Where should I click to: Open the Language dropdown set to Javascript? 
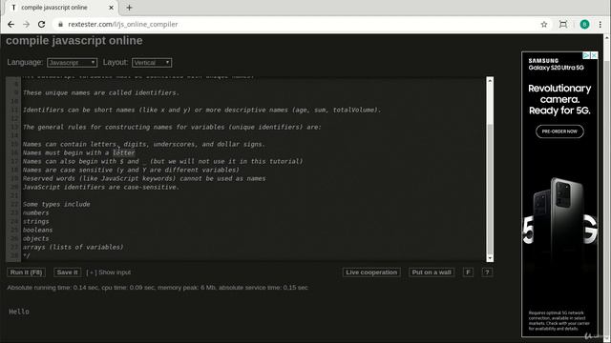73,63
